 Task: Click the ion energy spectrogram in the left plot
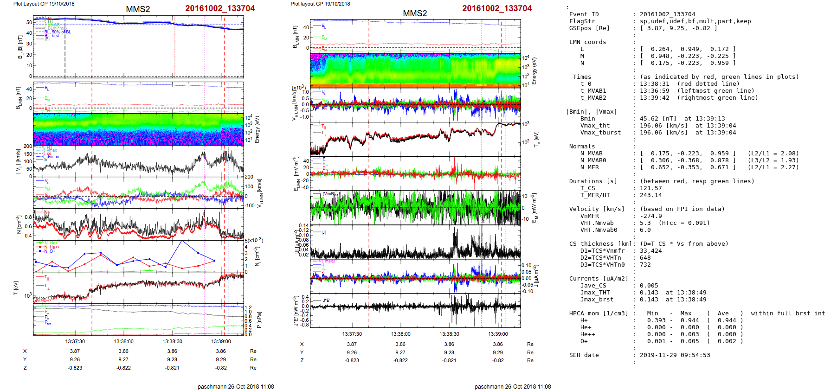pos(138,129)
